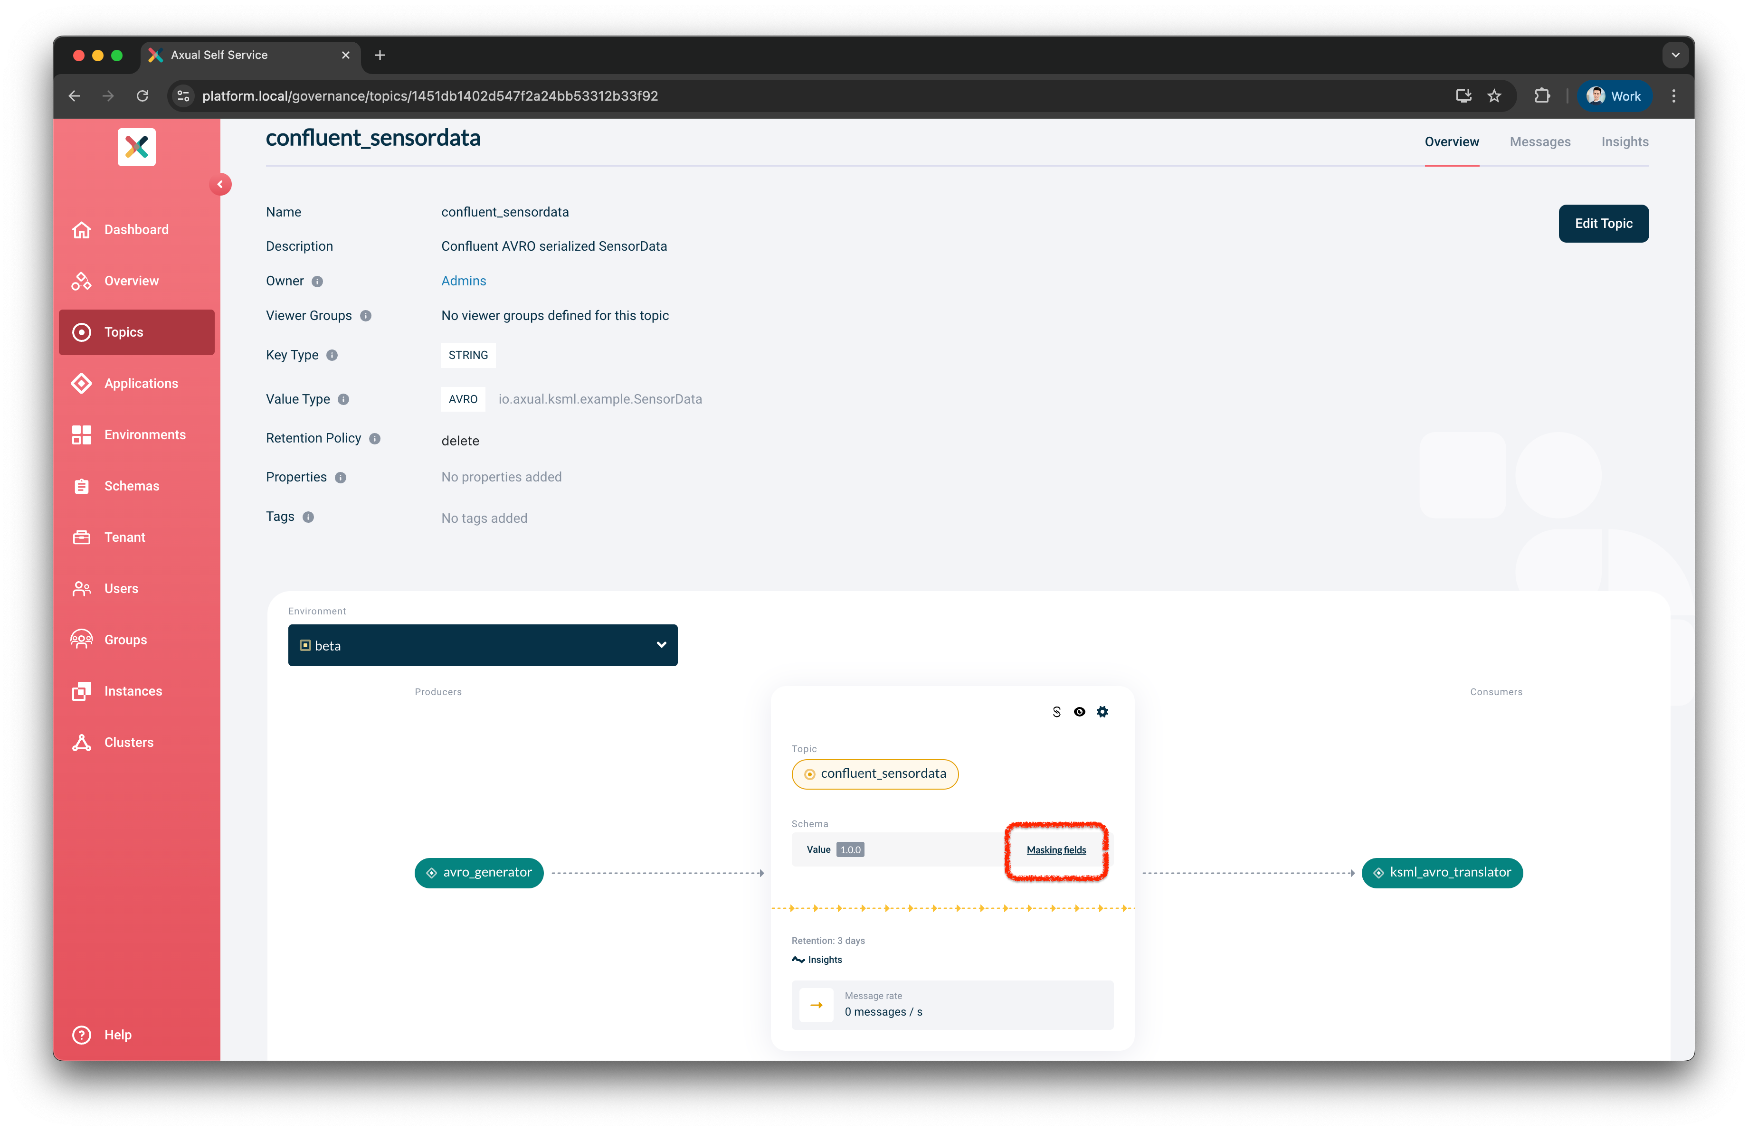Click the schema icon on the topic card
The width and height of the screenshot is (1748, 1131).
tap(1056, 711)
